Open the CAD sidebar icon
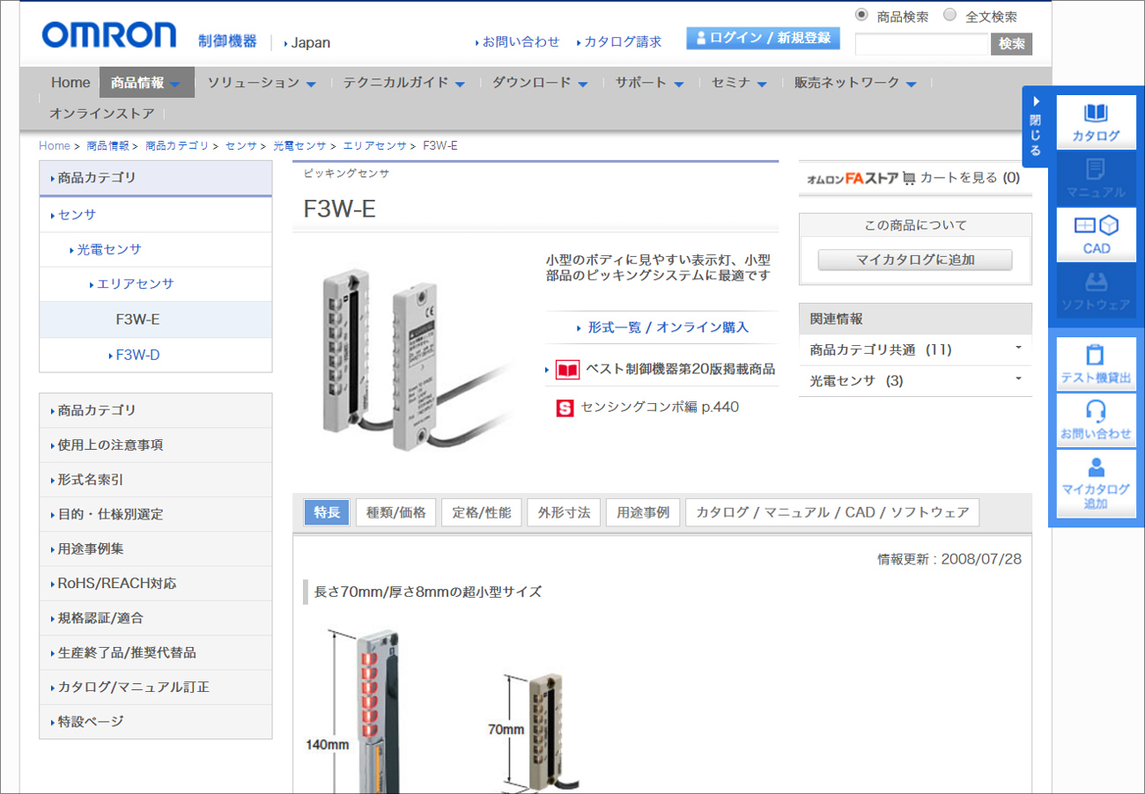 1096,235
